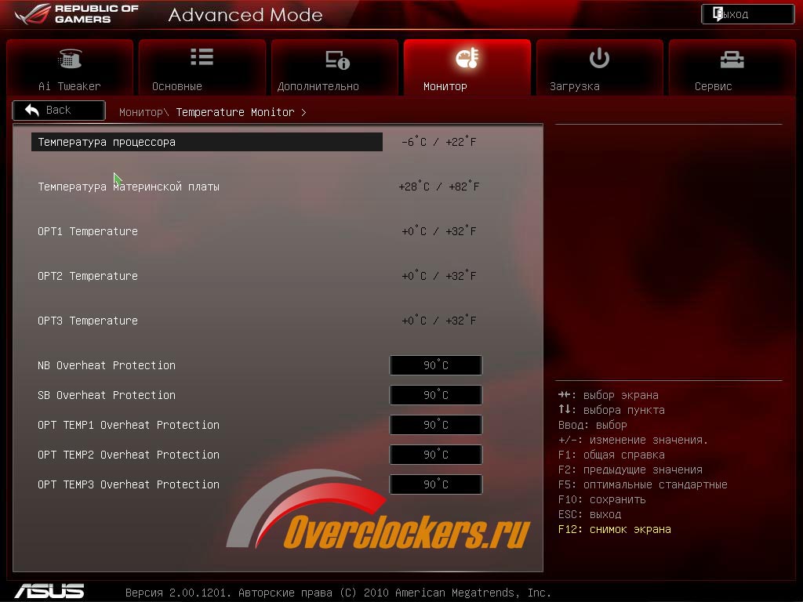The width and height of the screenshot is (803, 602).
Task: Open the Дополнительно tab
Action: point(335,67)
